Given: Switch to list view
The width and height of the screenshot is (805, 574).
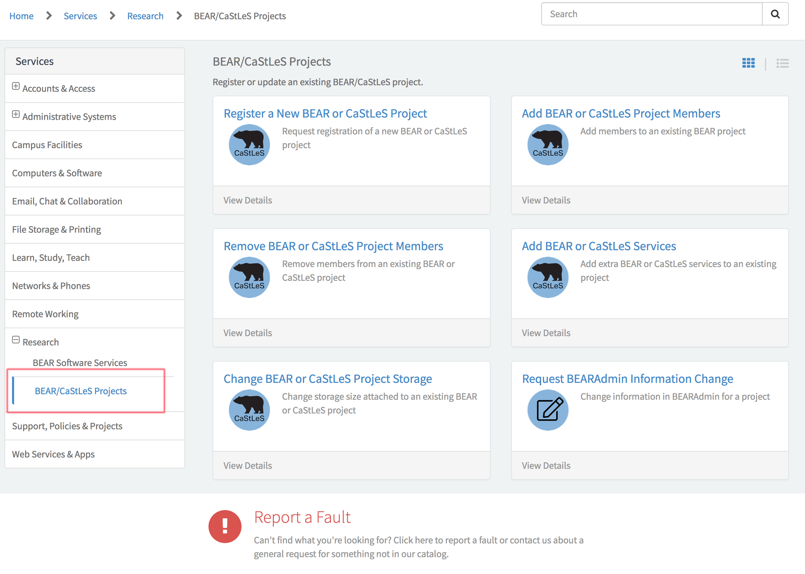Looking at the screenshot, I should coord(782,63).
